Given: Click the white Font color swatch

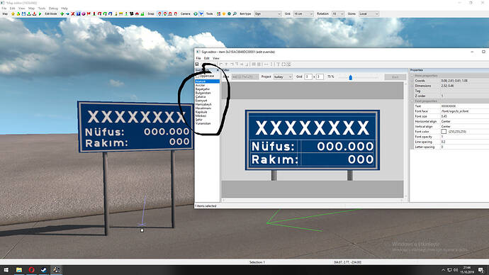Looking at the screenshot, I should tap(444, 132).
